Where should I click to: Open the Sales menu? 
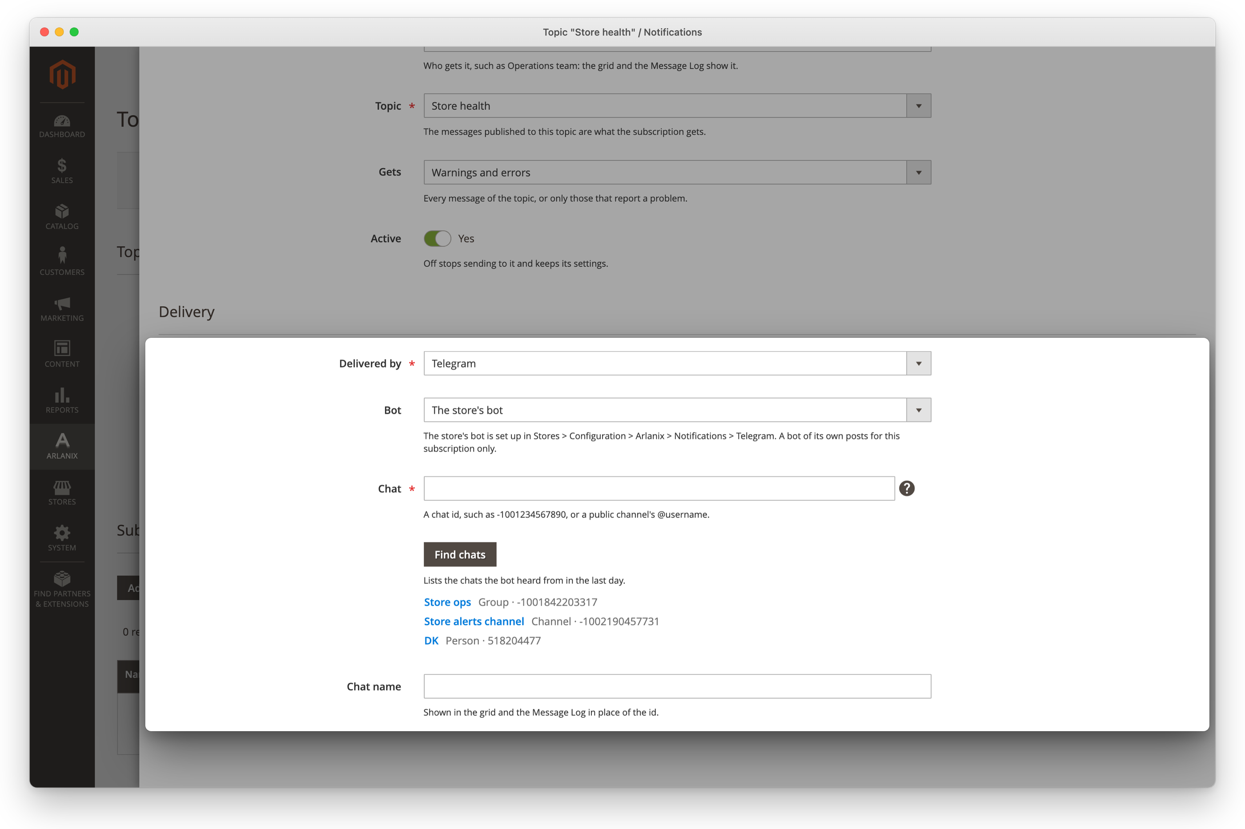pos(62,171)
